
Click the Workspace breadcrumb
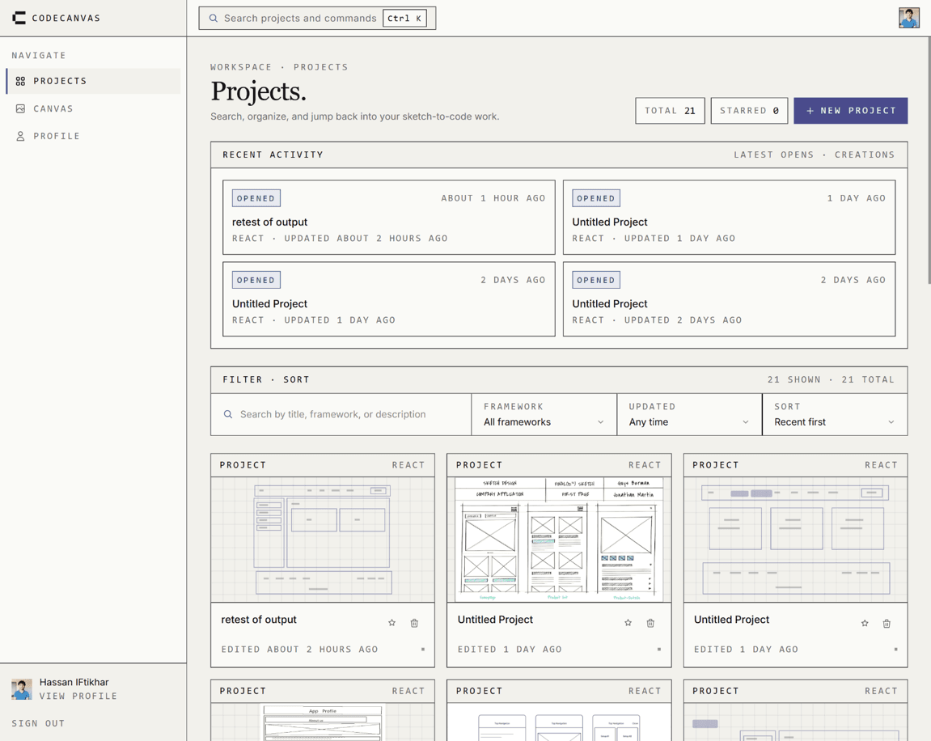241,67
